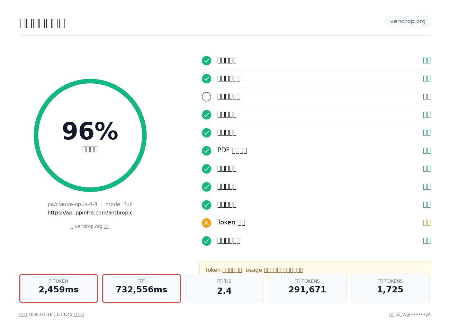Click the gray status text of unchecked row

(x=427, y=97)
